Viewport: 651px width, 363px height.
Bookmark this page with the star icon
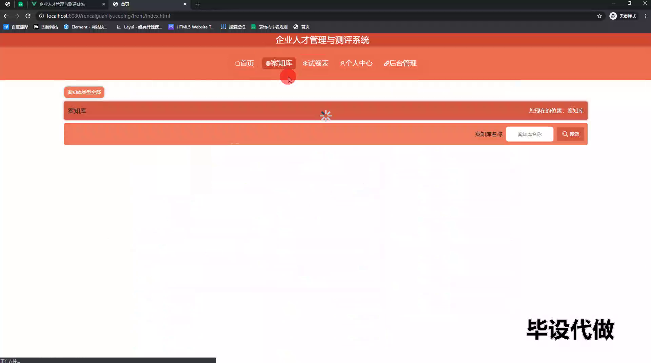coord(599,16)
